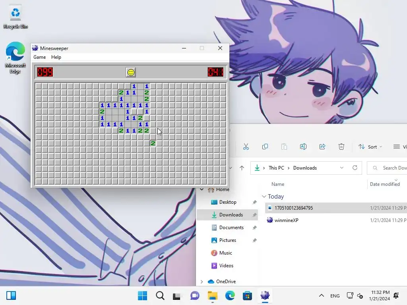The width and height of the screenshot is (407, 305).
Task: Open the network and volume tray icons
Action: click(355, 295)
